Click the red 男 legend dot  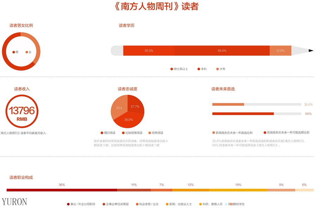coord(13,52)
